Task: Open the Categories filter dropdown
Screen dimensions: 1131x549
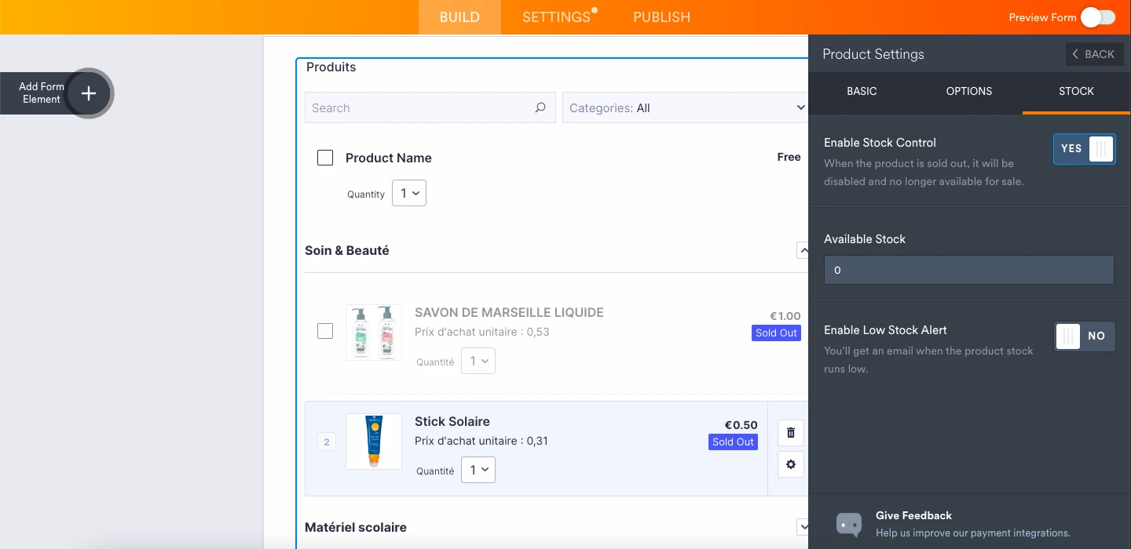Action: pos(685,108)
